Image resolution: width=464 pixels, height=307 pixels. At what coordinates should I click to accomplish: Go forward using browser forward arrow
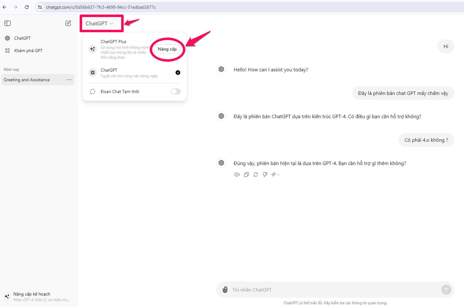[15, 7]
